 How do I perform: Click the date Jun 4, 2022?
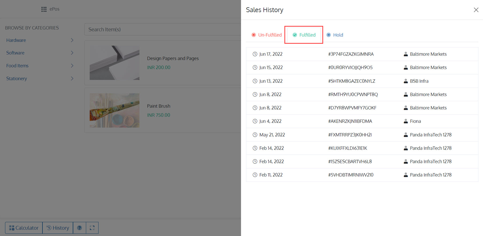point(270,121)
